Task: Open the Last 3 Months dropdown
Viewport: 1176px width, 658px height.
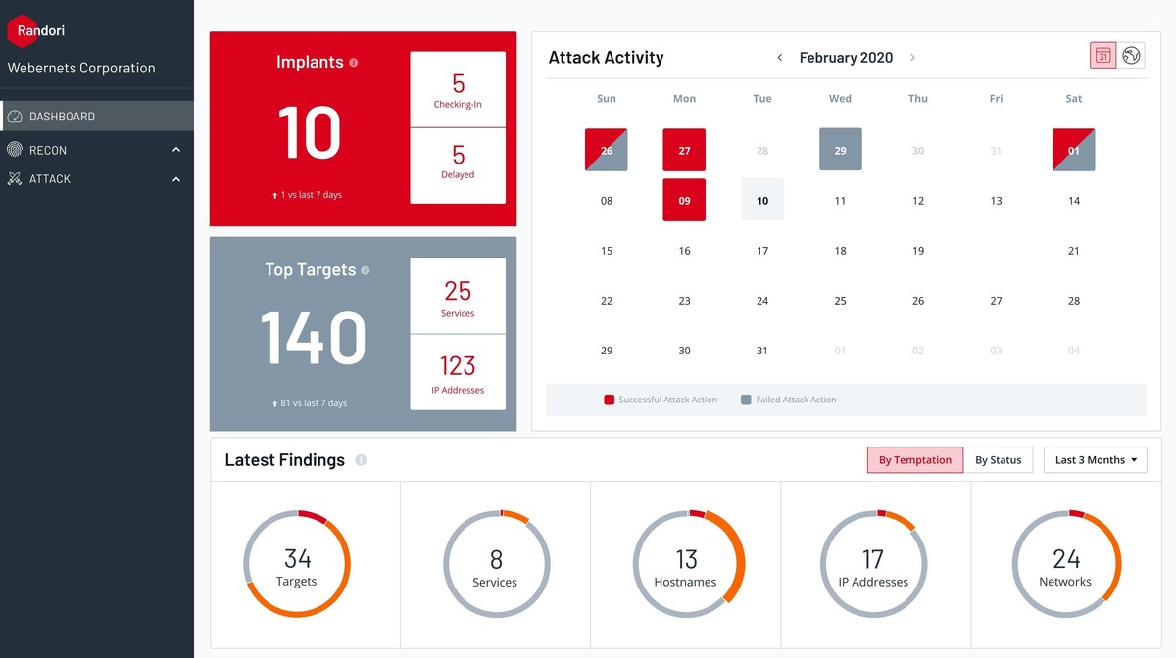Action: click(x=1095, y=460)
